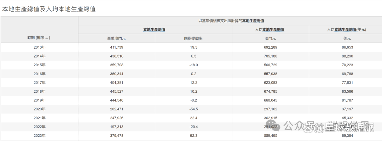
Task: Select the 同期變動率 column header
Action: [x=193, y=39]
